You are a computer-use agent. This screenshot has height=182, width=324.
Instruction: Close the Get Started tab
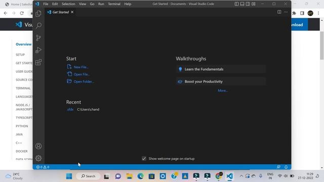(x=72, y=12)
